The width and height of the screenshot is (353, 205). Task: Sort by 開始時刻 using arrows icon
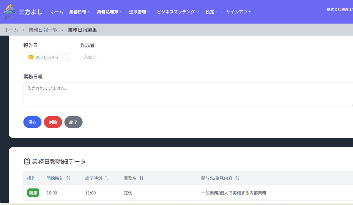68,178
